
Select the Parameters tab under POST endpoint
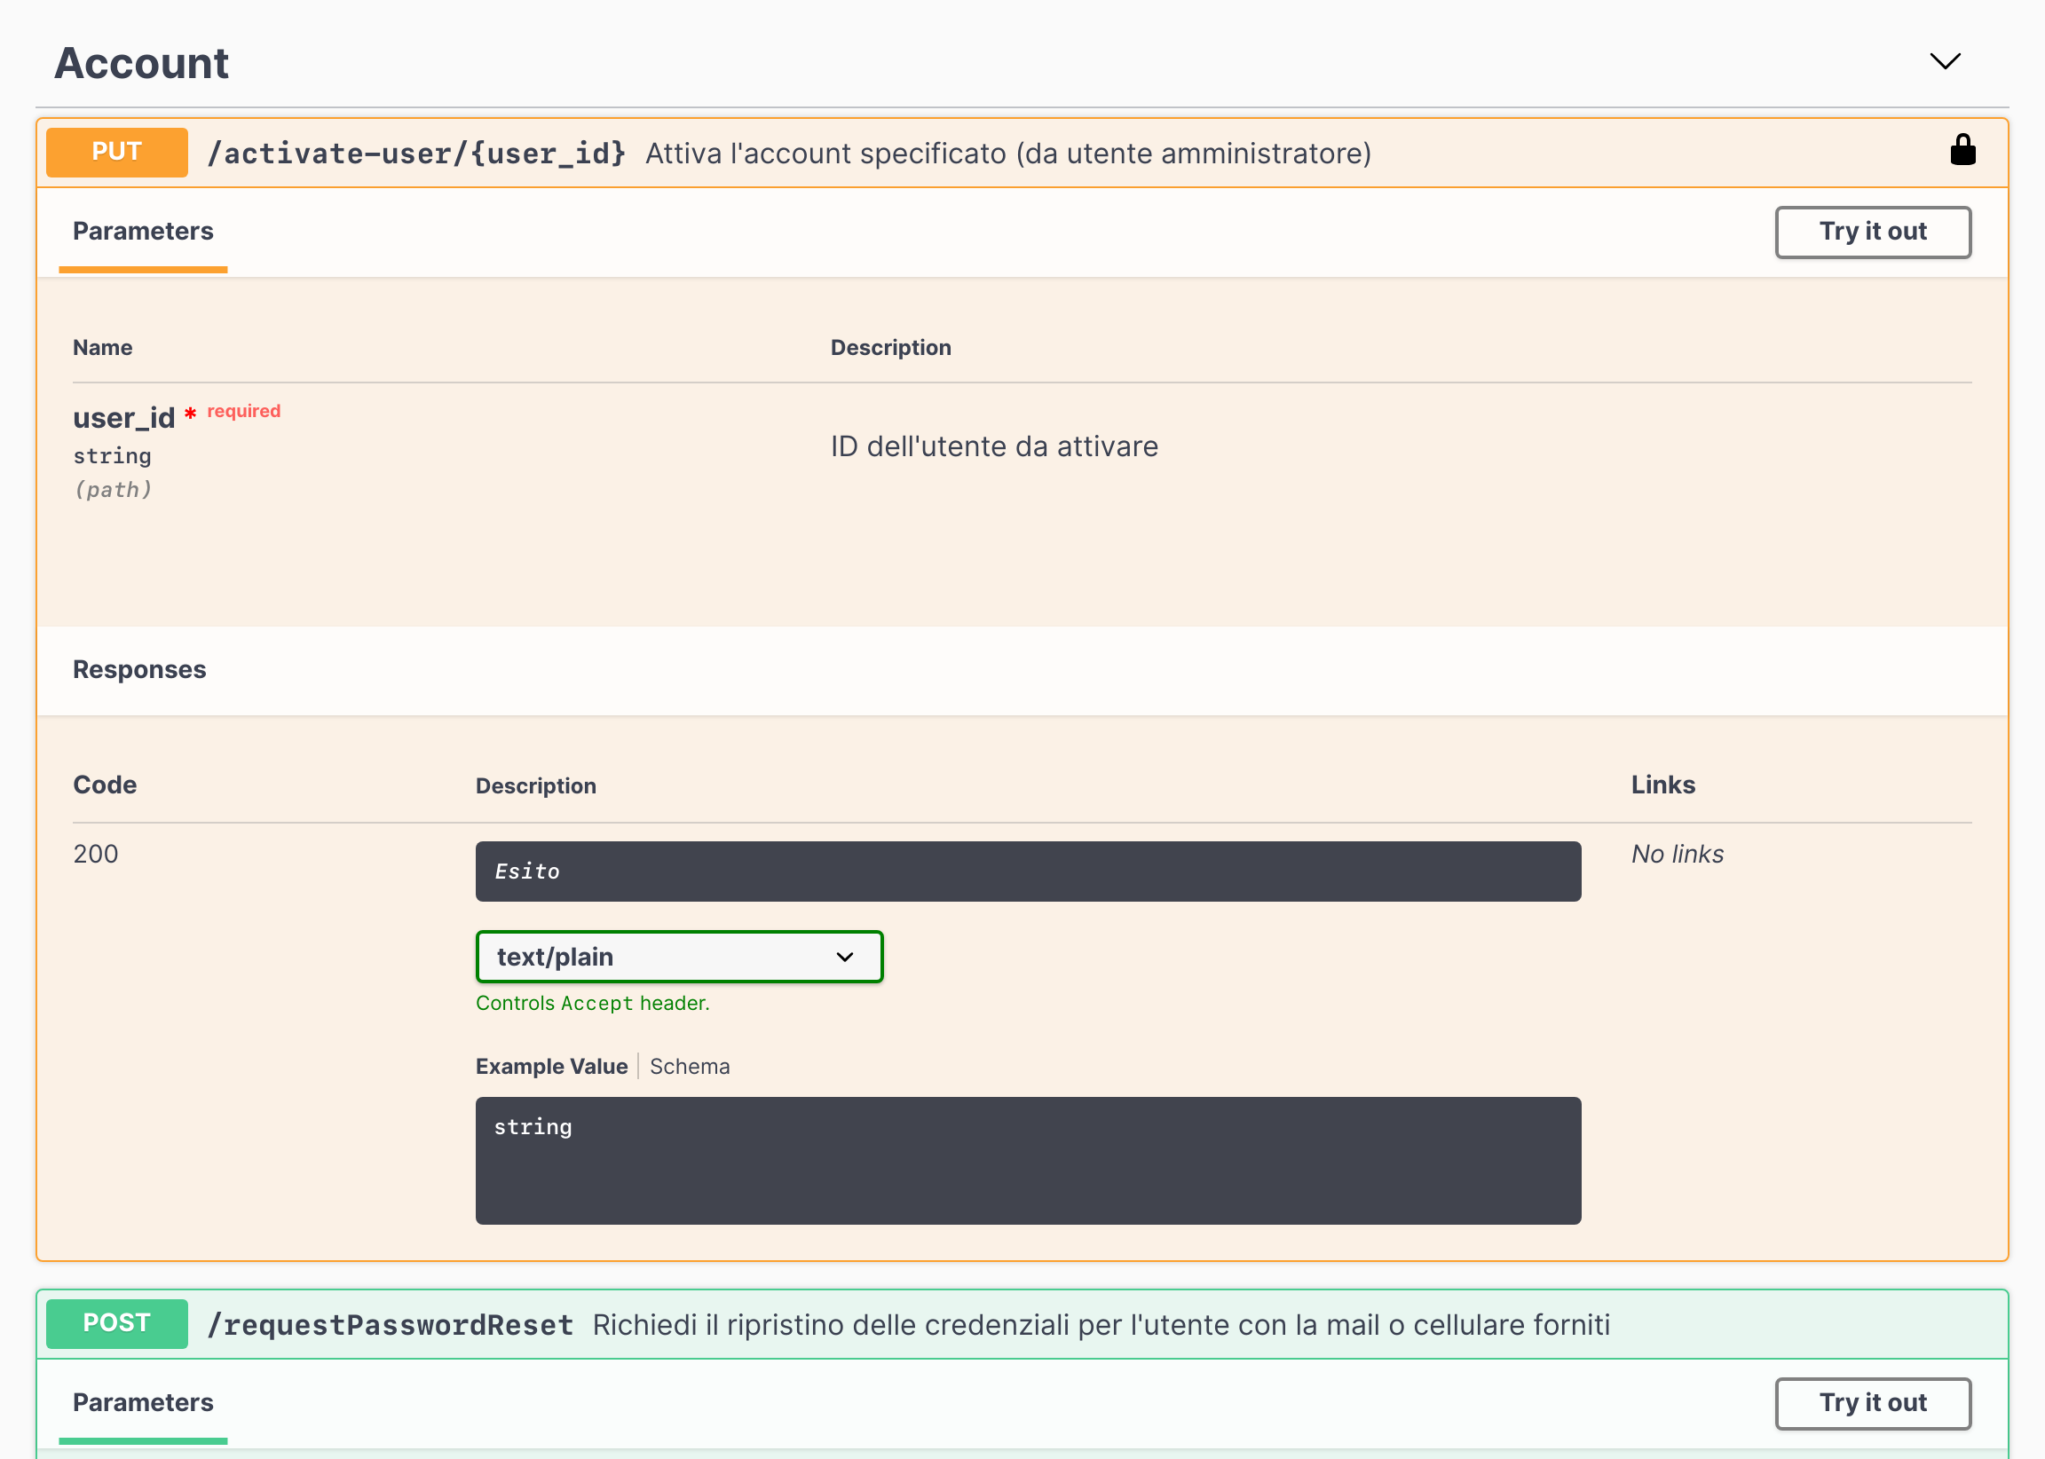pyautogui.click(x=143, y=1402)
